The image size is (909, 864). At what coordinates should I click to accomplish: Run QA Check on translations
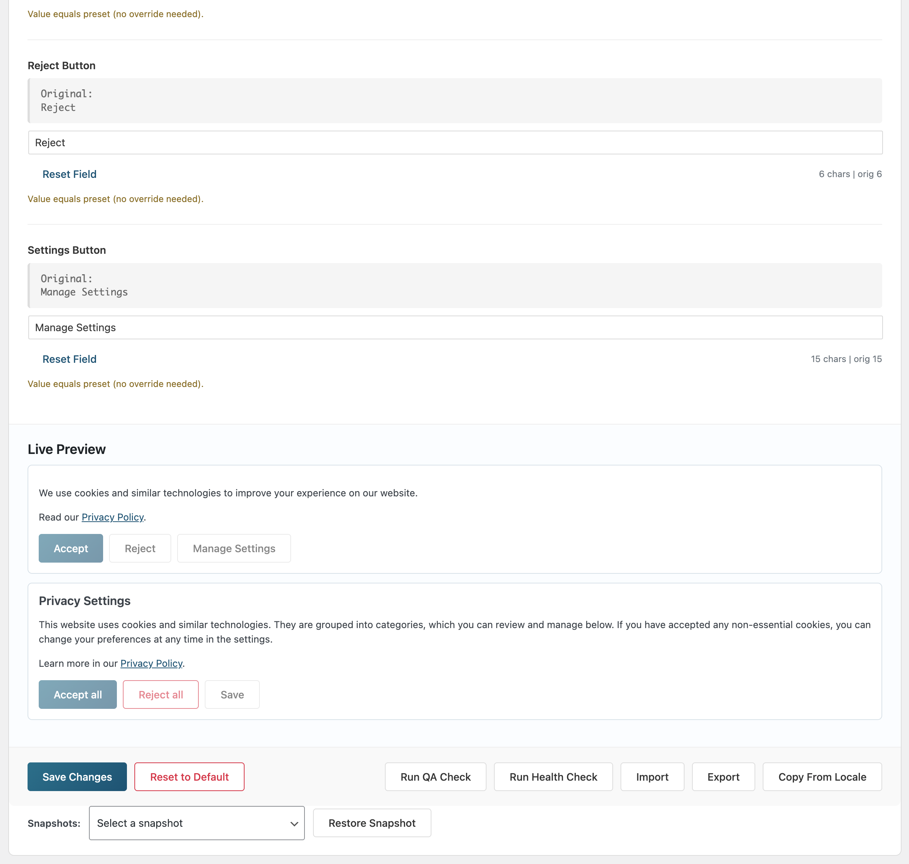435,777
